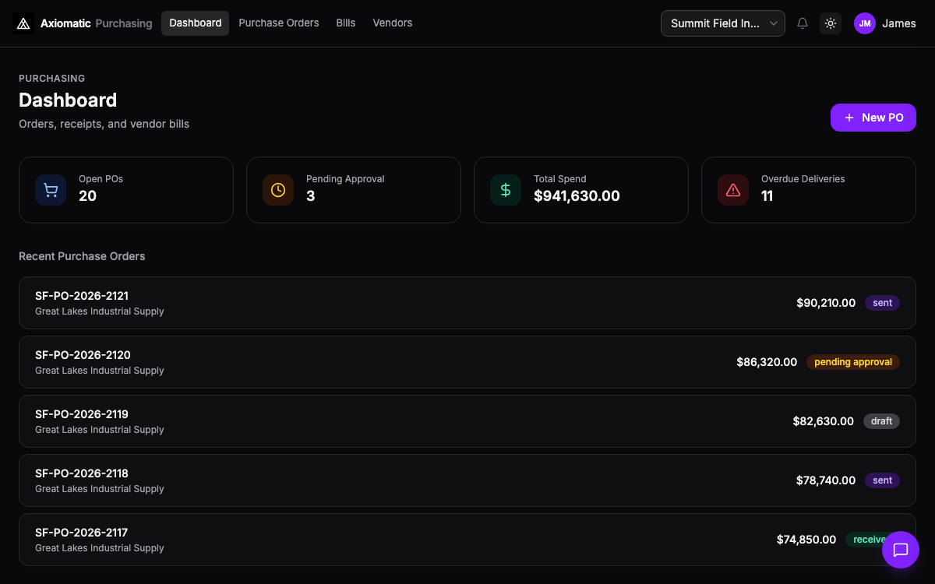Screen dimensions: 935x584
Task: Open the Bills page
Action: 345,23
